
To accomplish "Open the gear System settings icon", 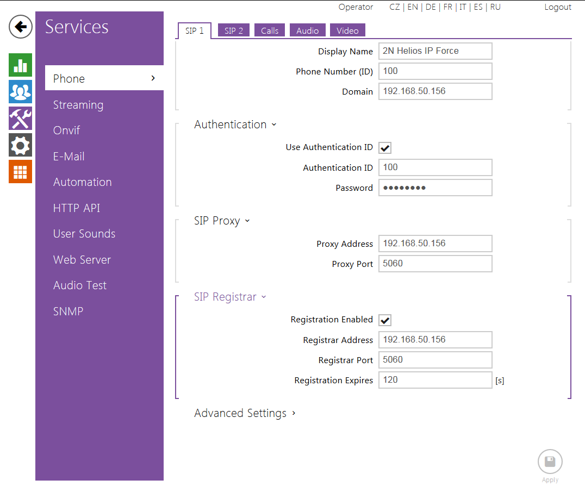I will pos(21,145).
